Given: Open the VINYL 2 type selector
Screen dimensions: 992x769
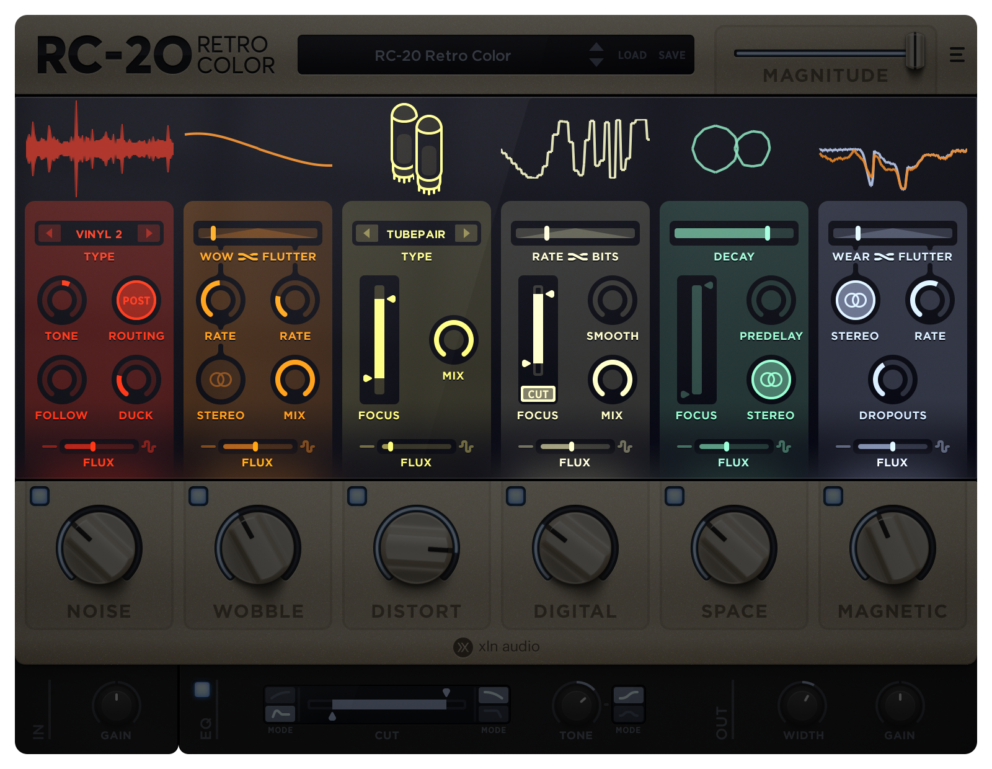Looking at the screenshot, I should (99, 234).
